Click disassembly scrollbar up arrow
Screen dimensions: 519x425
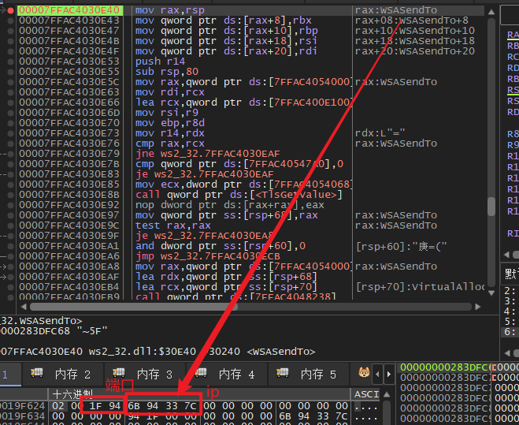coord(491,12)
